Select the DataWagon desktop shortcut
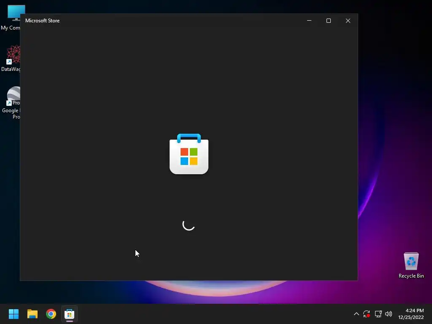The image size is (432, 324). point(11,58)
